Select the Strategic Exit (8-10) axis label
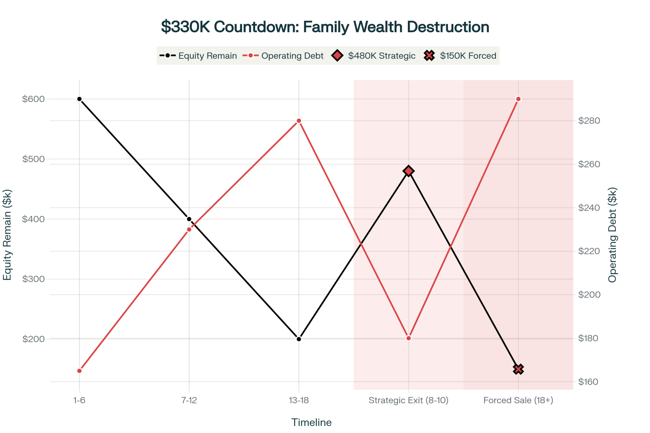Viewport: 650px width, 433px height. click(x=409, y=400)
